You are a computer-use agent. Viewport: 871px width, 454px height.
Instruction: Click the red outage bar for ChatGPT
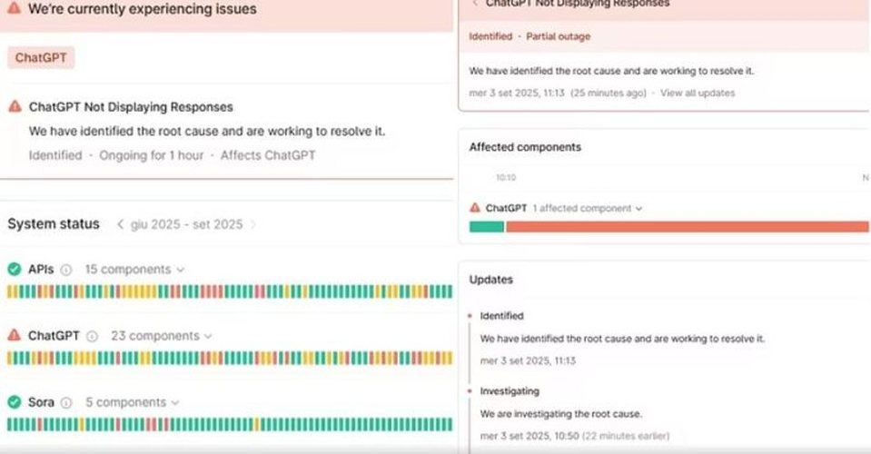tap(687, 227)
